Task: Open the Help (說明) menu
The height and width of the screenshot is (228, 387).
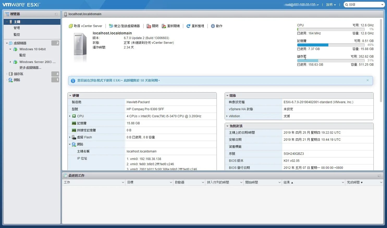Action: [x=331, y=5]
